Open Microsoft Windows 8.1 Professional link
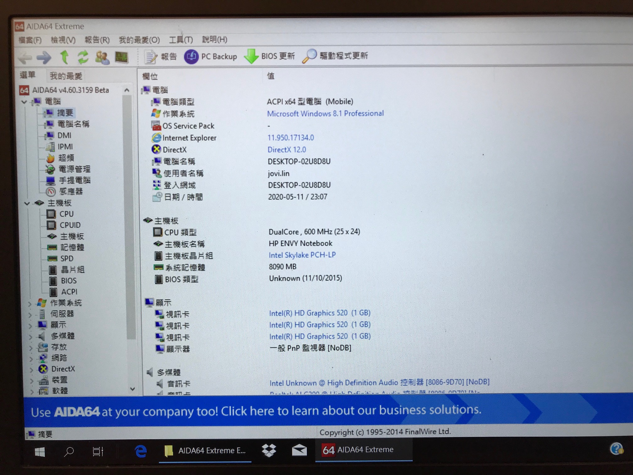 coord(325,113)
